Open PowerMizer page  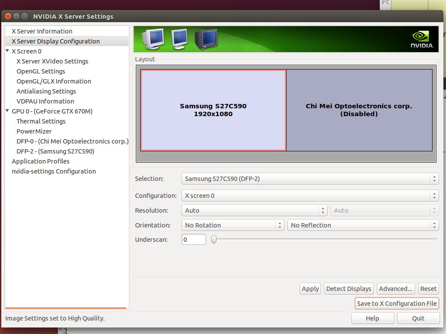(34, 131)
